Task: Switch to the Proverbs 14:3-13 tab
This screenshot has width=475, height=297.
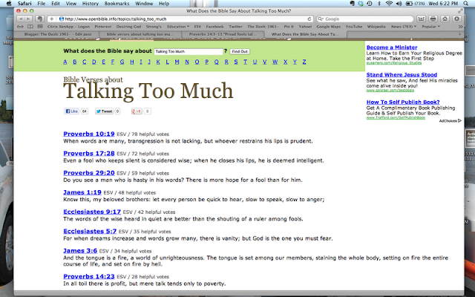Action: [223, 34]
